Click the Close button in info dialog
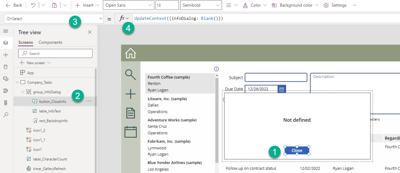This screenshot has width=400, height=173. pos(297,151)
